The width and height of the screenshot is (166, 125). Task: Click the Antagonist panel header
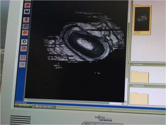pos(147,86)
